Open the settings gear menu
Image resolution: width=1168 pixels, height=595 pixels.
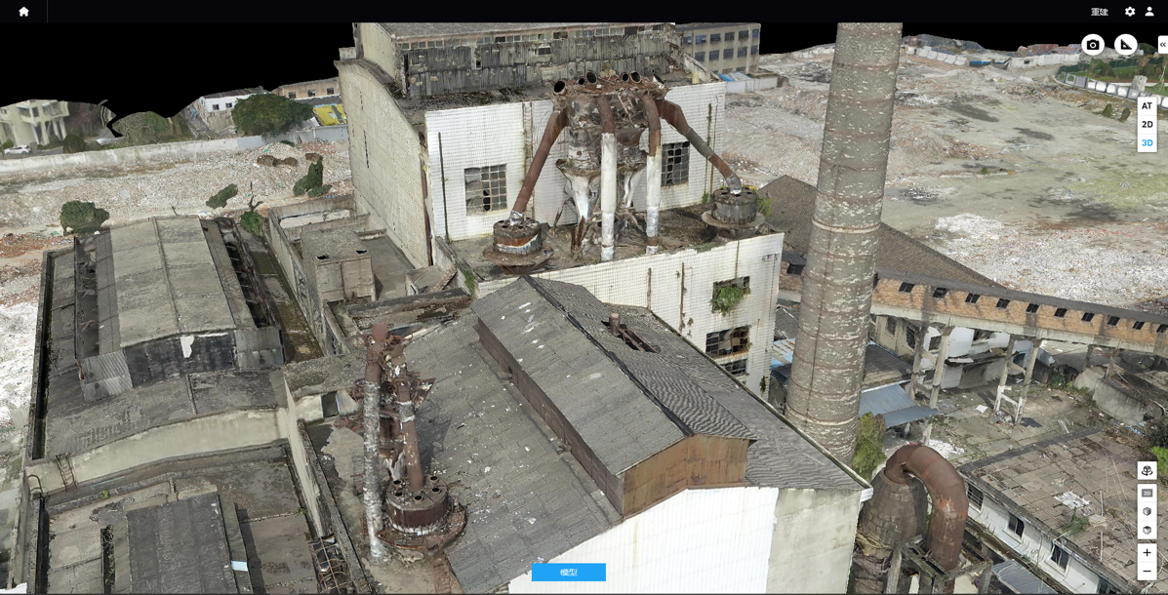pos(1130,12)
